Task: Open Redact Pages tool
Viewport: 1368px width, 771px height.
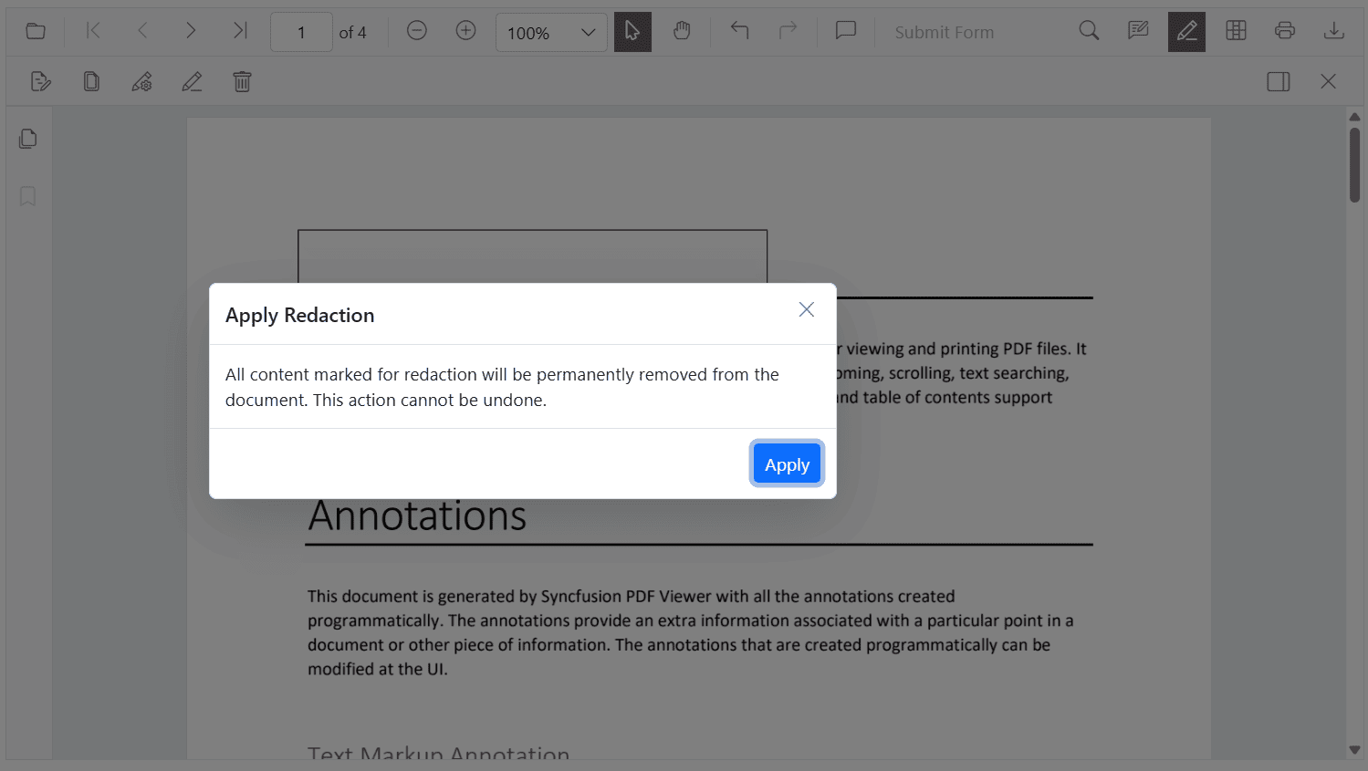Action: click(91, 81)
